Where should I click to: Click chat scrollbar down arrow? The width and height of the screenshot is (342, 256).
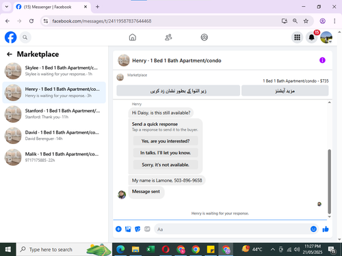(x=329, y=216)
